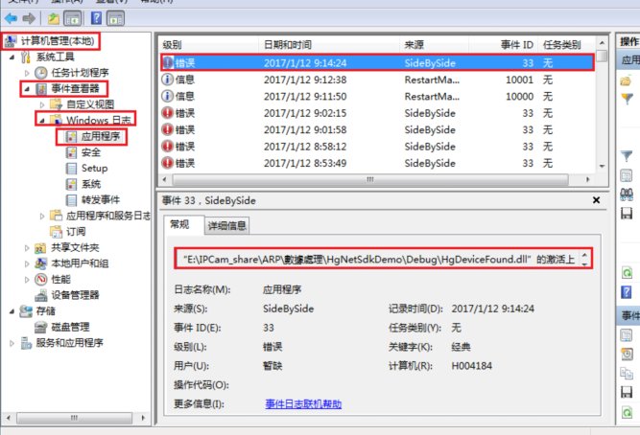Open the Setup log
Image resolution: width=640 pixels, height=435 pixels.
click(94, 168)
